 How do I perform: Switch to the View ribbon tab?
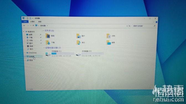tap(40, 22)
